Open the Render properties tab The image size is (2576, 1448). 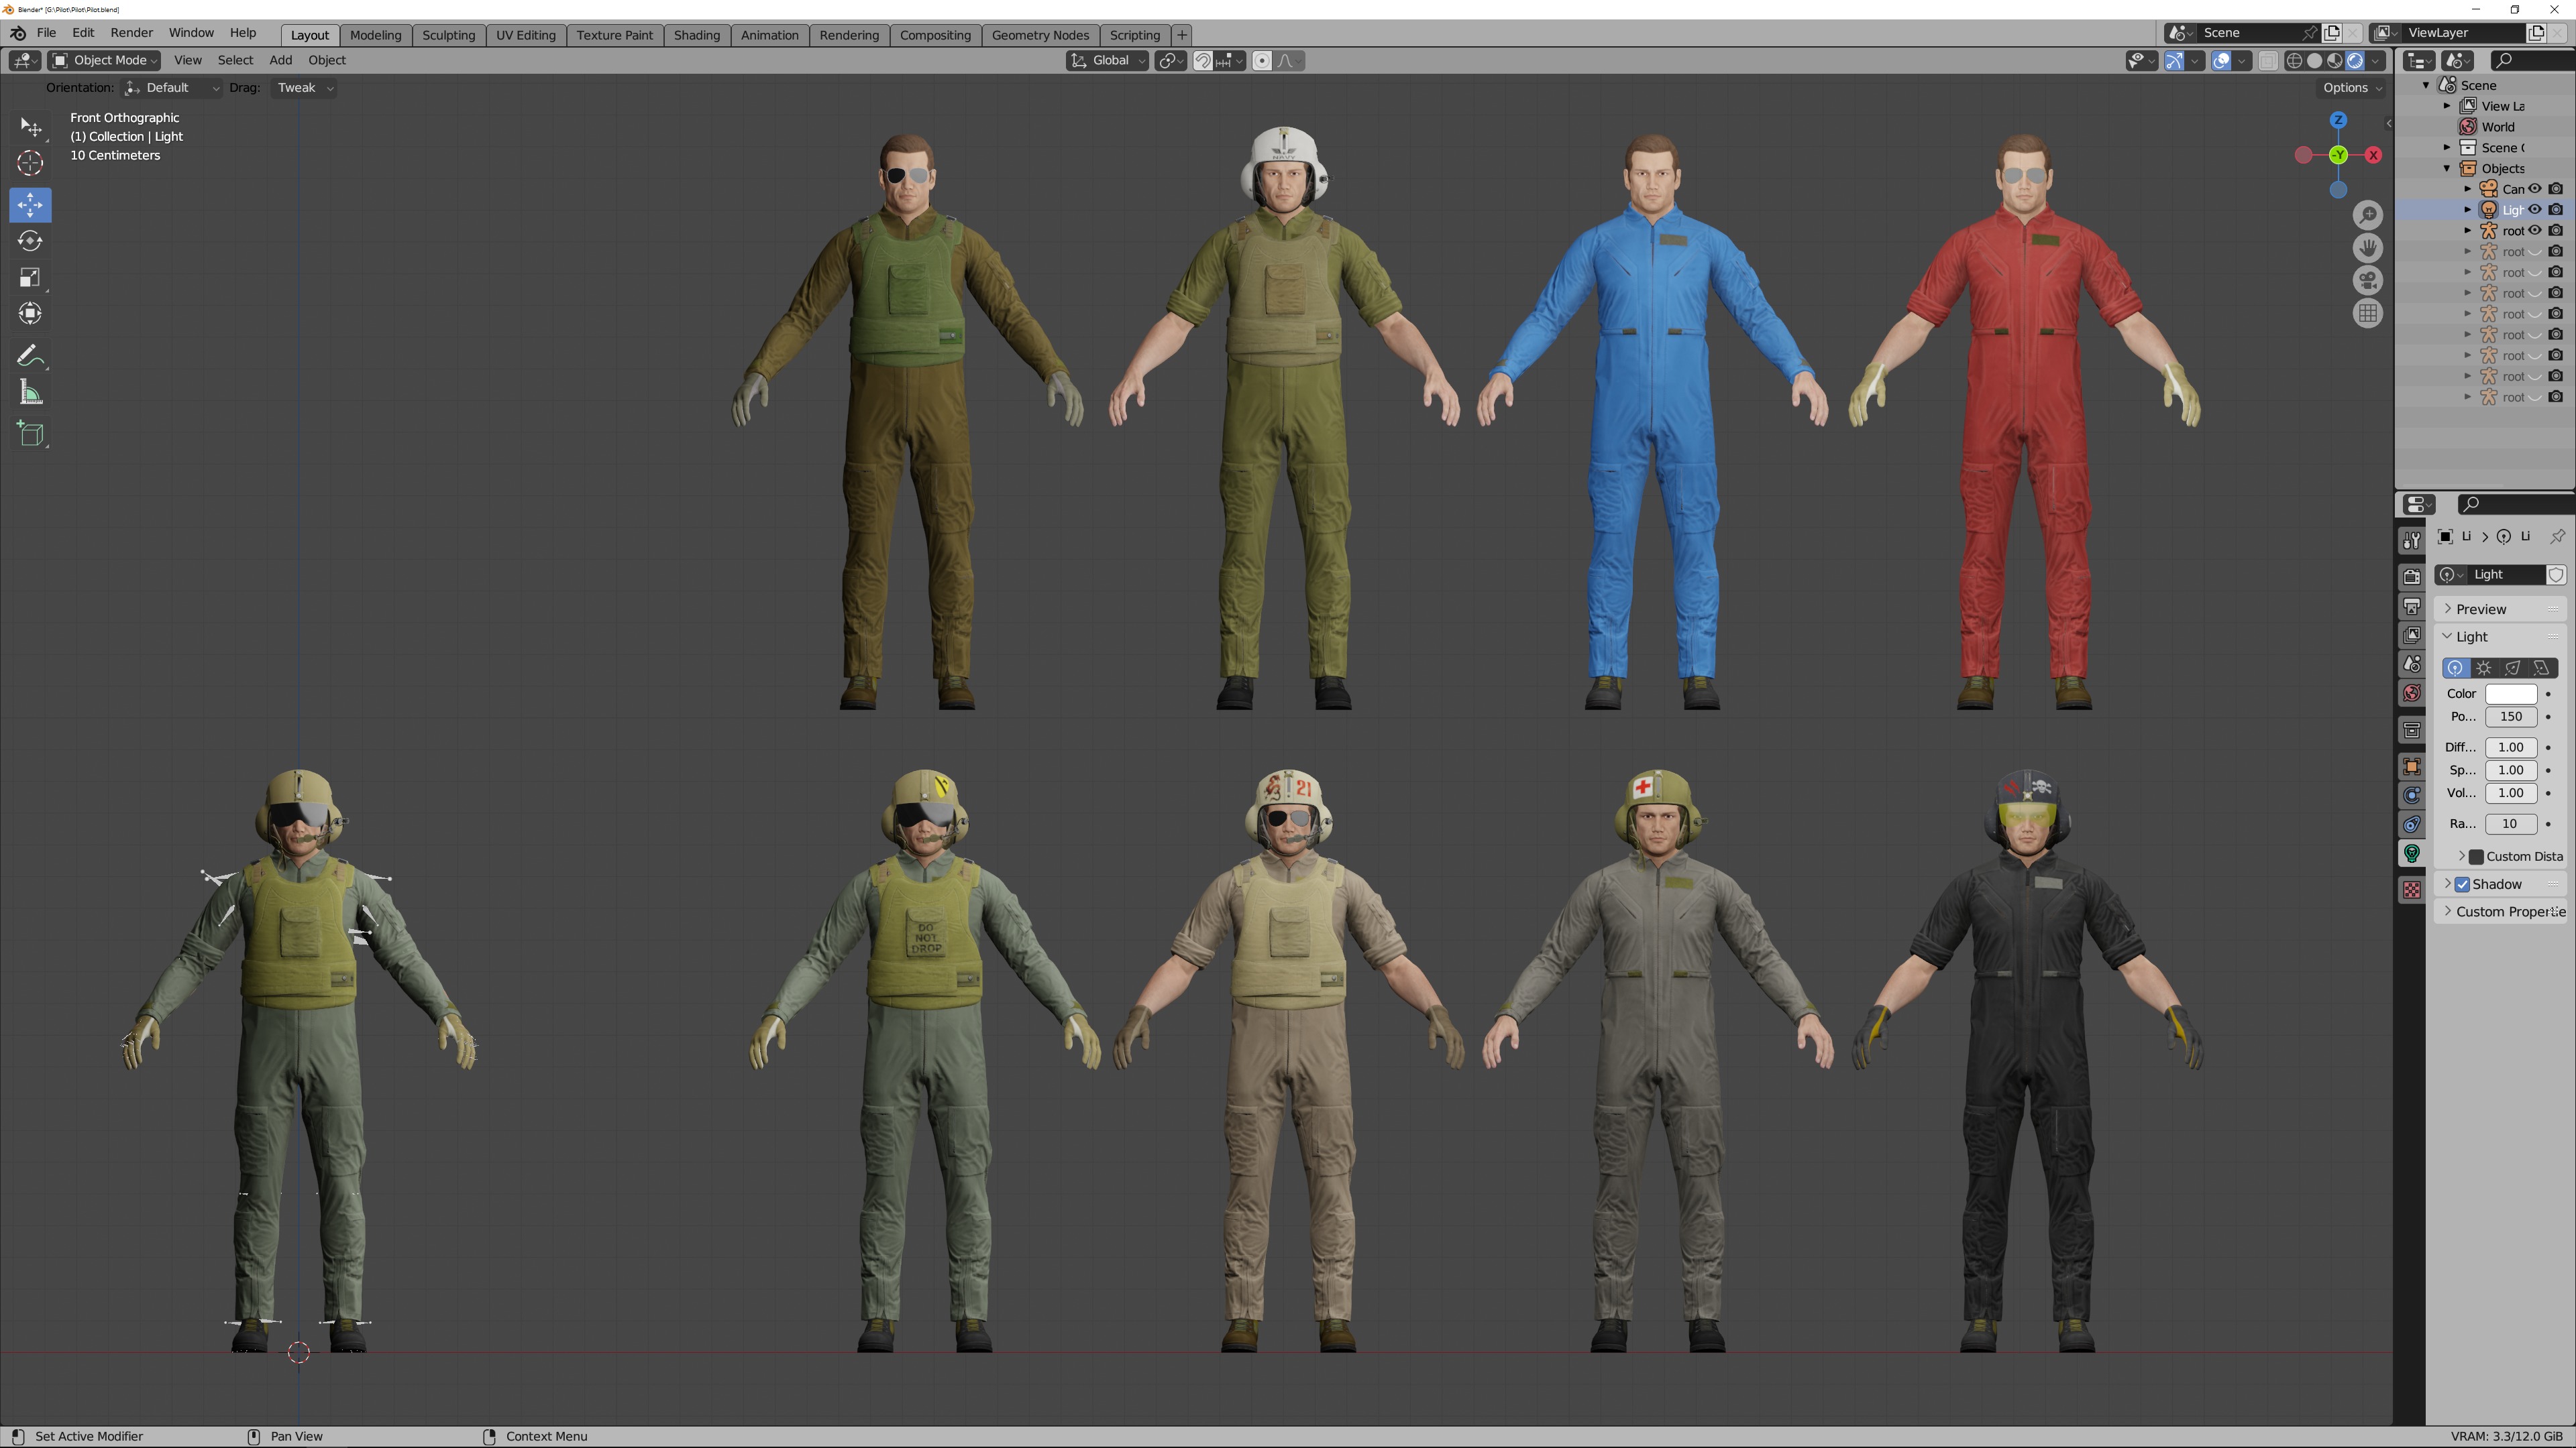pos(2411,578)
